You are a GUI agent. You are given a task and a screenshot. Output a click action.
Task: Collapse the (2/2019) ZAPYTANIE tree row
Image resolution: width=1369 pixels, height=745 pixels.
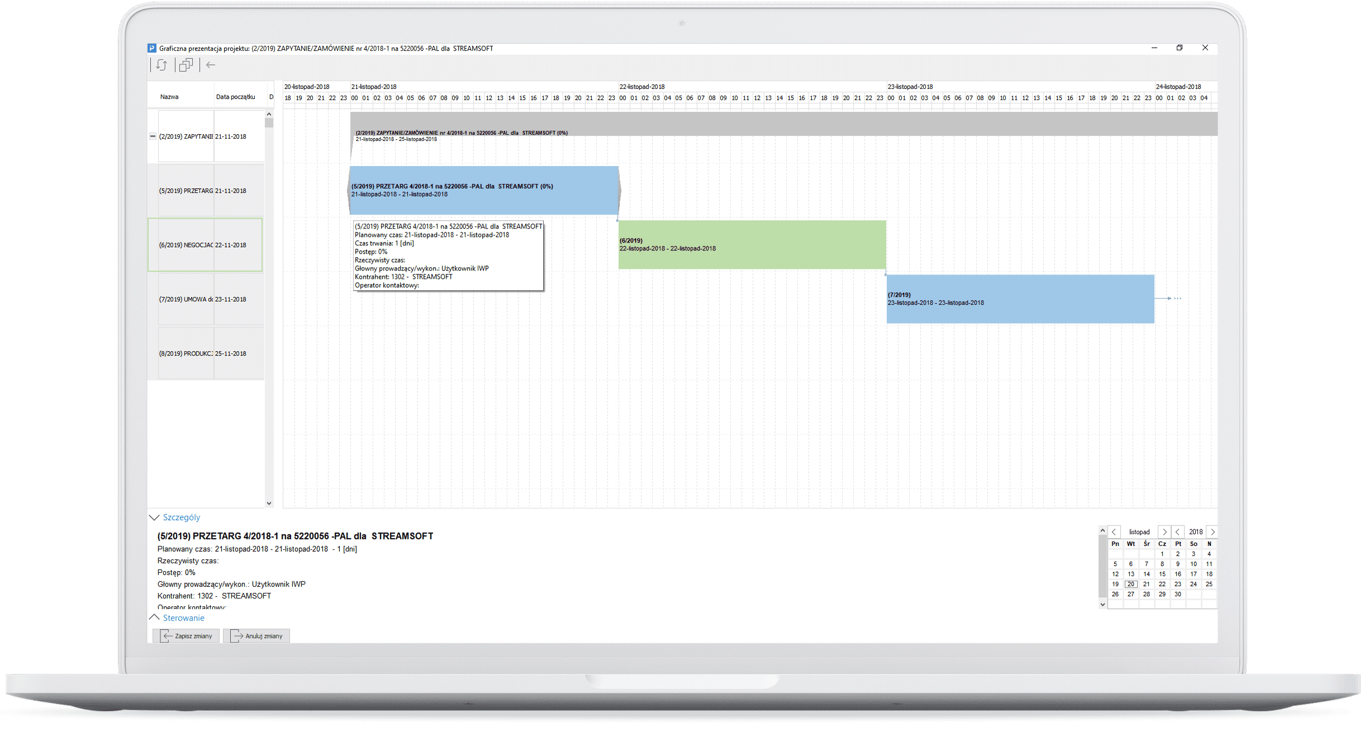pyautogui.click(x=153, y=136)
